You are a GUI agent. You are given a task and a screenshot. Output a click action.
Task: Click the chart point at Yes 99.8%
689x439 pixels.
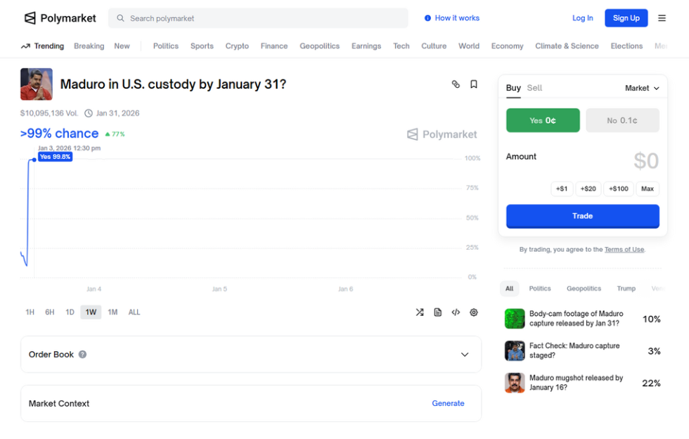tap(34, 160)
